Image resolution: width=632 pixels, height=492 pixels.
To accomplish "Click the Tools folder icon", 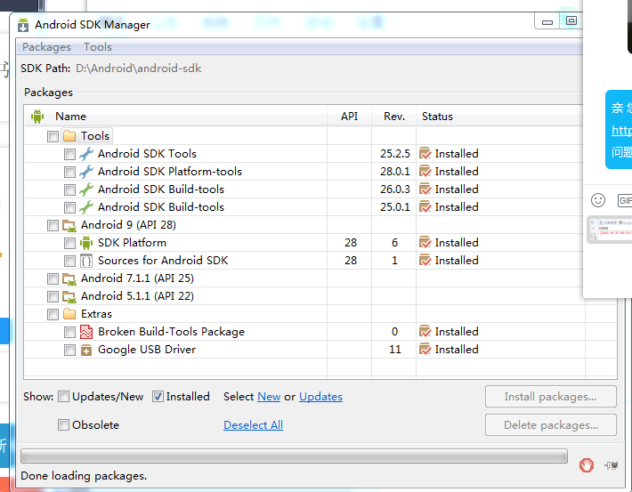I will [69, 136].
